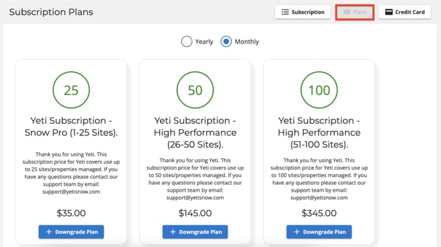441x247 pixels.
Task: Click plus icon on $345.00 Downgrade Plan
Action: tap(297, 232)
